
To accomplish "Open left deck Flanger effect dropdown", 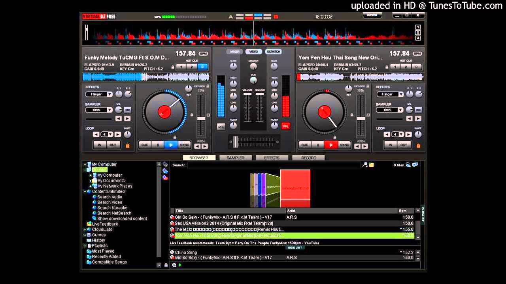I will (x=110, y=94).
